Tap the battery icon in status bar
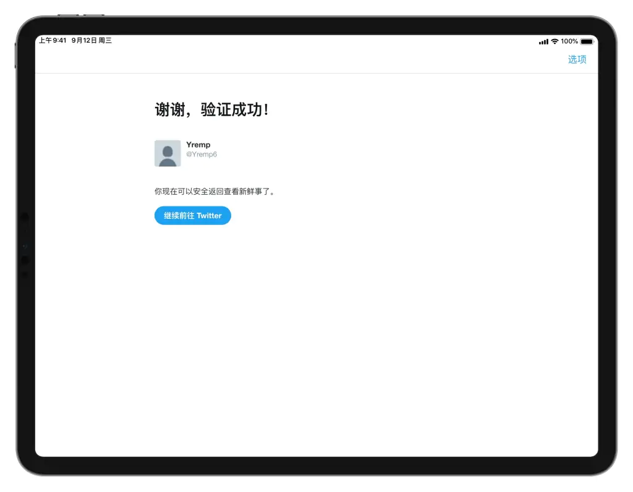The image size is (633, 492). pyautogui.click(x=587, y=41)
